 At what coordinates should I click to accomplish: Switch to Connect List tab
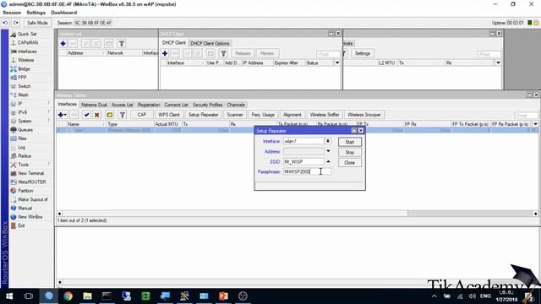click(176, 105)
